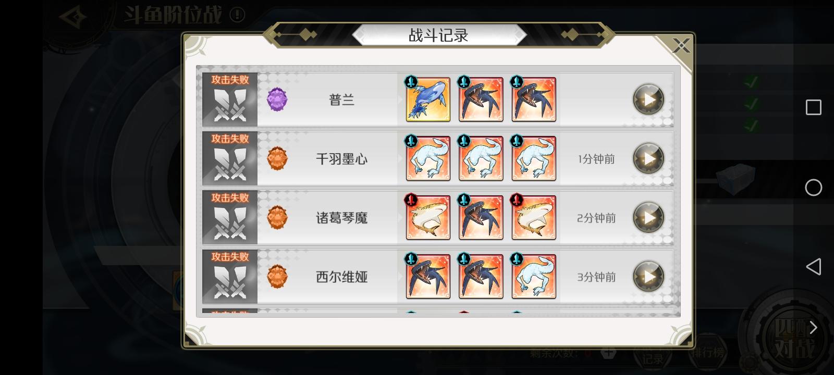Tap the Android recent apps square button

813,107
